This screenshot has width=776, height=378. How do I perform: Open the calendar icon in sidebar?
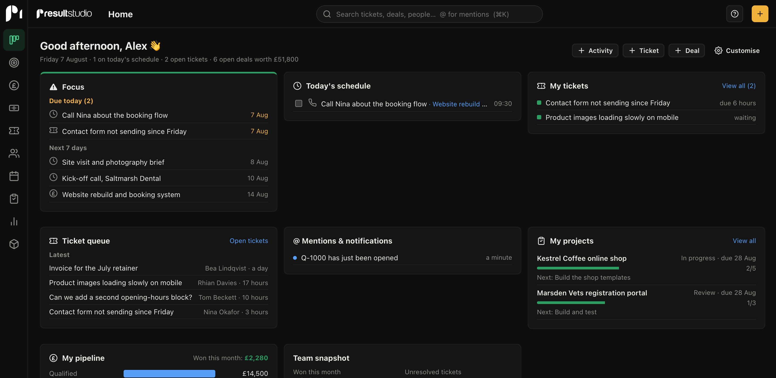(x=14, y=176)
